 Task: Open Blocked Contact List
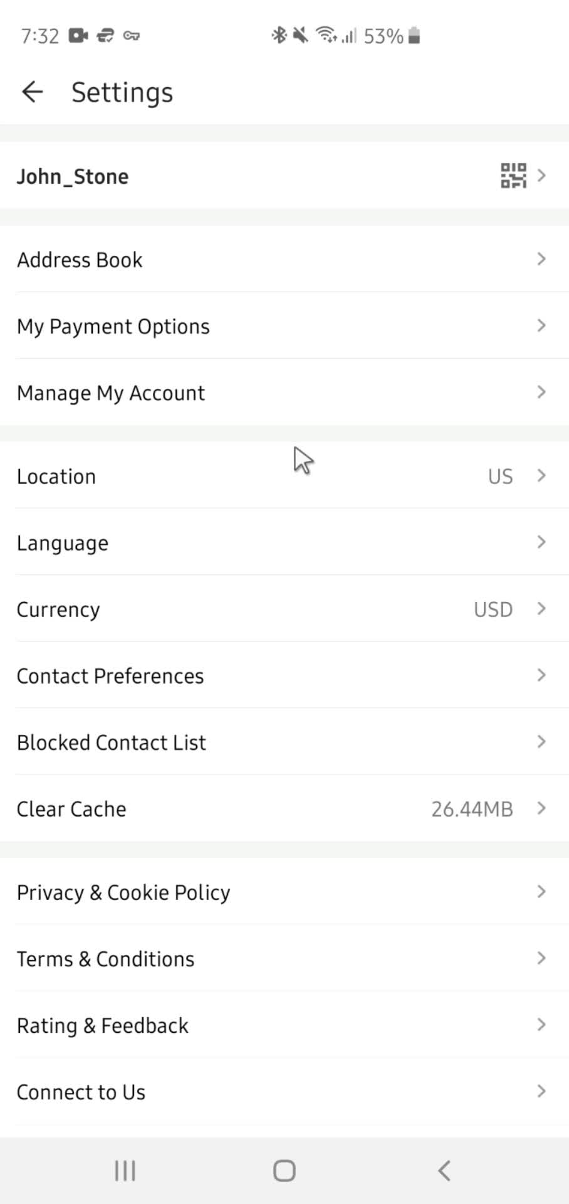pos(284,741)
